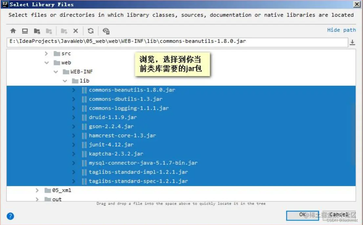The width and height of the screenshot is (363, 225).
Task: Expand the src folder
Action: click(46, 54)
